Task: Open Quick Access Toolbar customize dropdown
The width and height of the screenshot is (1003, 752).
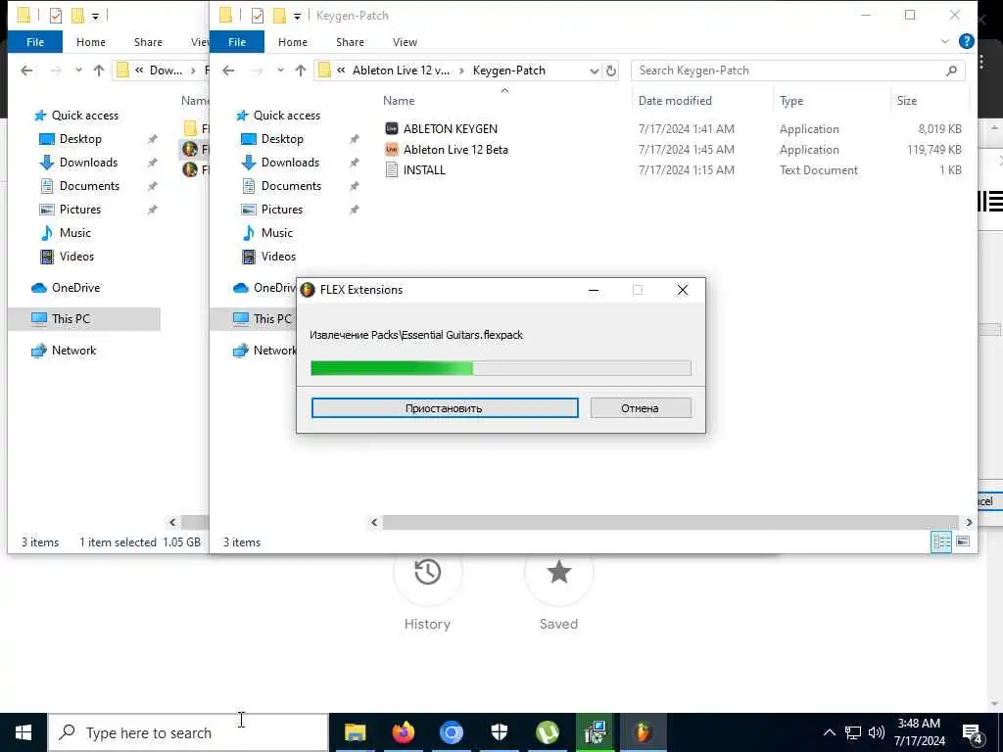Action: 297,16
